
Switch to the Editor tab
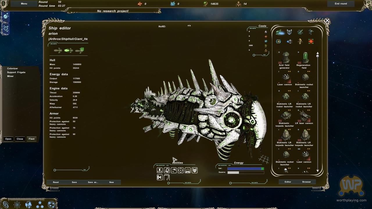(288, 182)
